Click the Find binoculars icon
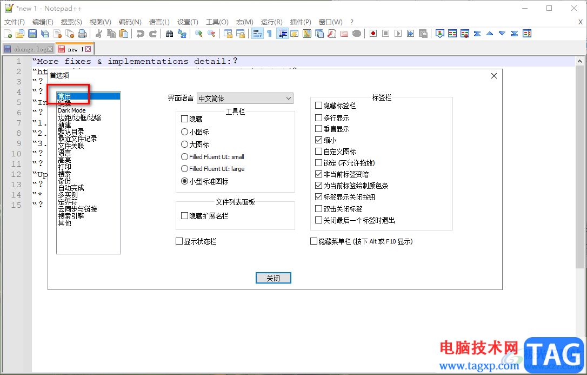Image resolution: width=587 pixels, height=375 pixels. pyautogui.click(x=170, y=34)
